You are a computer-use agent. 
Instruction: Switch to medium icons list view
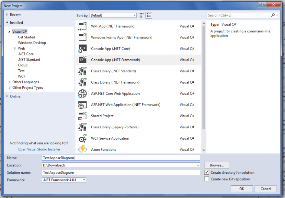[149, 15]
